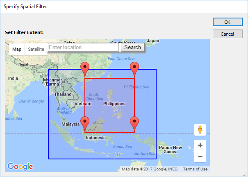
Task: Click the Gulf of Thailand label
Action: (x=64, y=110)
